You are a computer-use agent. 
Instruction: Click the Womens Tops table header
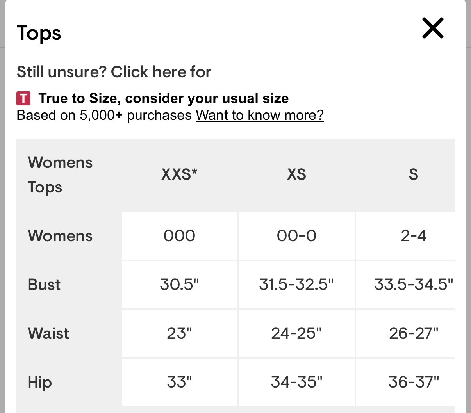point(60,174)
